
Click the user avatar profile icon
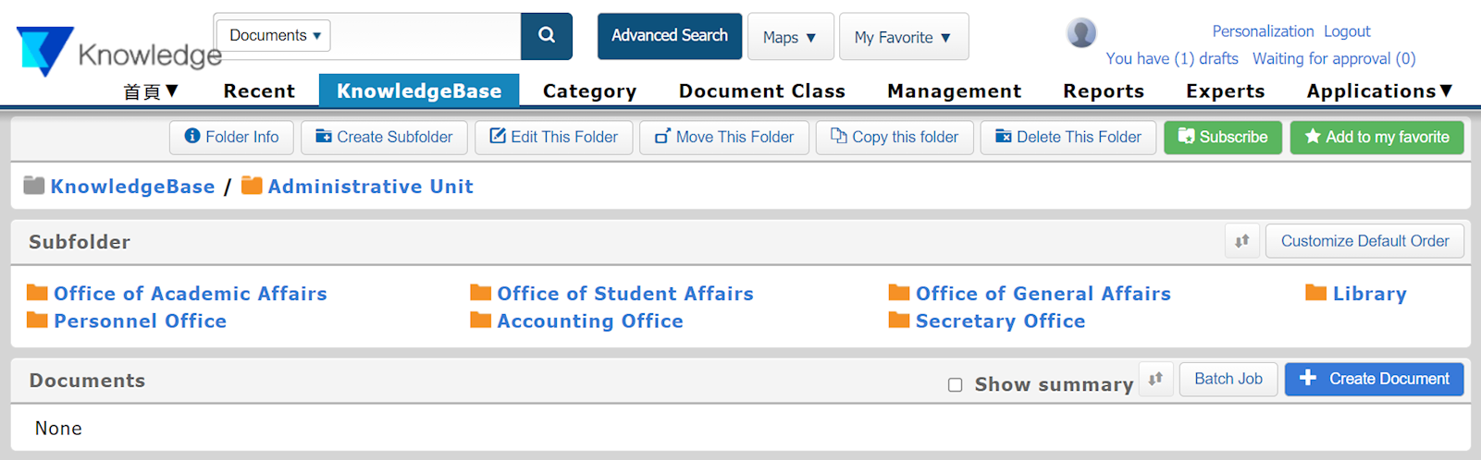tap(1080, 33)
